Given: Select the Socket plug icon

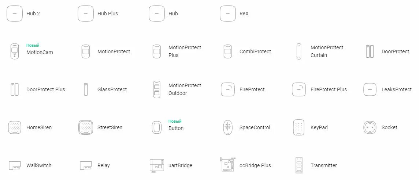Looking at the screenshot, I should (370, 127).
